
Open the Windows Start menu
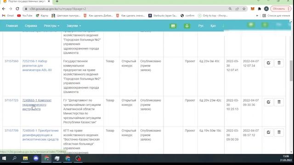(x=4, y=159)
